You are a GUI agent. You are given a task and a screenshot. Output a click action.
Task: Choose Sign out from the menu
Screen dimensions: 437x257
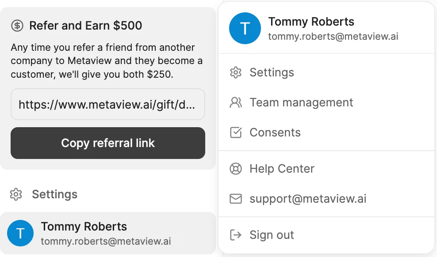pos(326,235)
